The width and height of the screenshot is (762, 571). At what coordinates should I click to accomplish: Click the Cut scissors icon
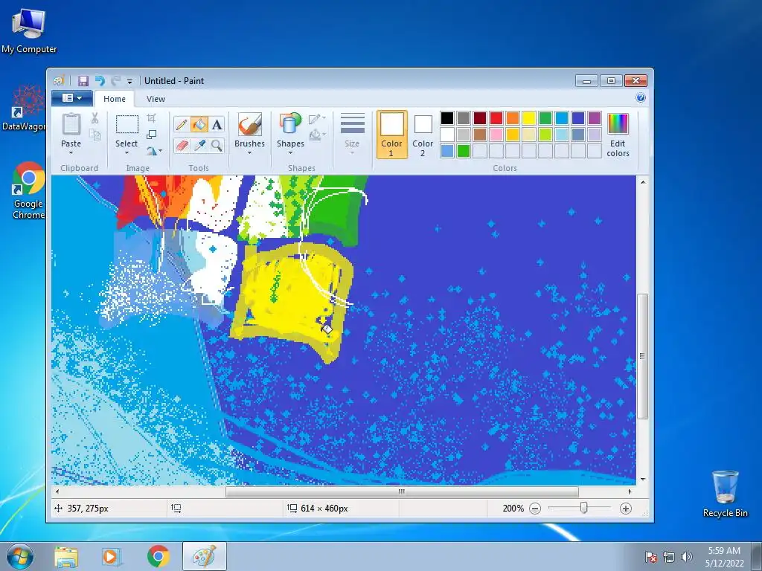coord(95,118)
